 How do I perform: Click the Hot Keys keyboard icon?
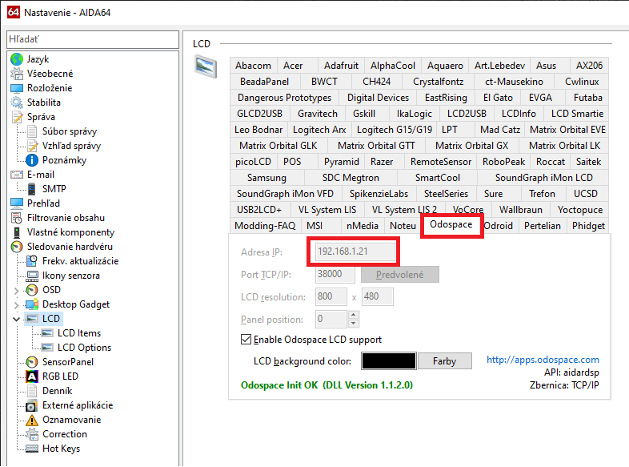click(x=32, y=449)
